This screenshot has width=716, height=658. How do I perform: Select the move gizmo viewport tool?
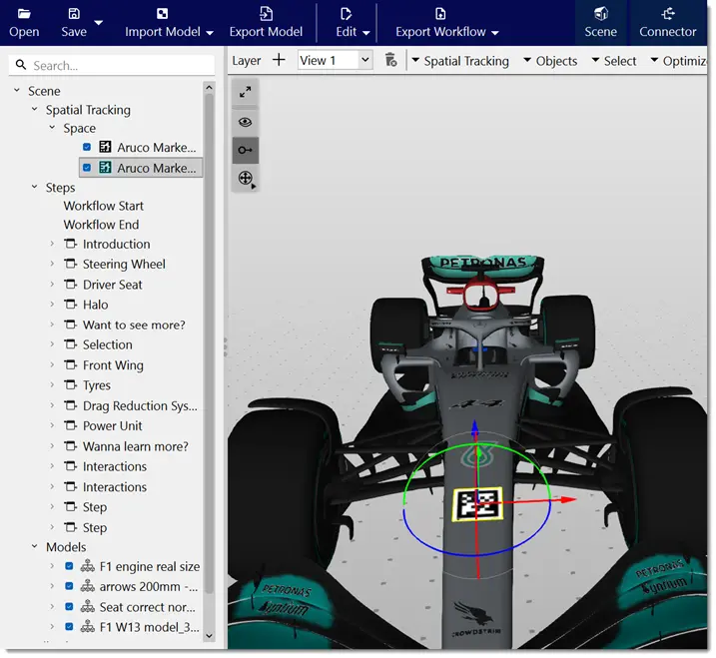pos(246,178)
